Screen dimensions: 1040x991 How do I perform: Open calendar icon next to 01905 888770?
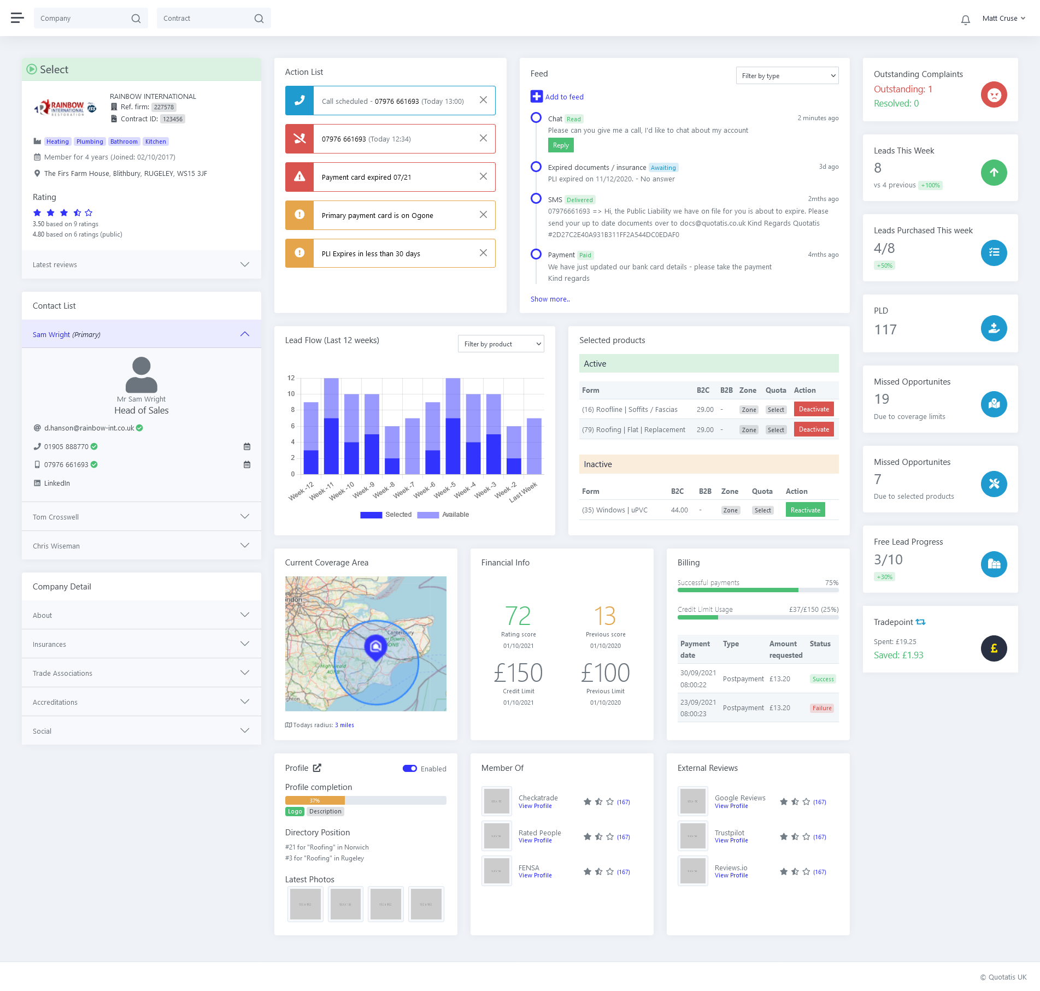tap(247, 446)
